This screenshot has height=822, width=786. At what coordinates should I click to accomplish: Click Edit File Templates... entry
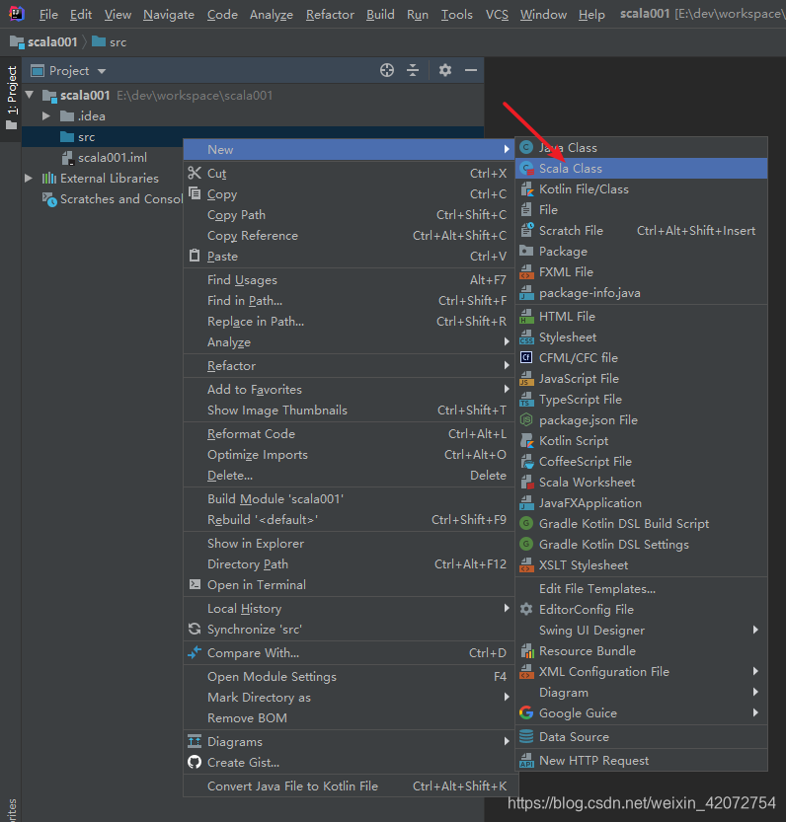(641, 589)
